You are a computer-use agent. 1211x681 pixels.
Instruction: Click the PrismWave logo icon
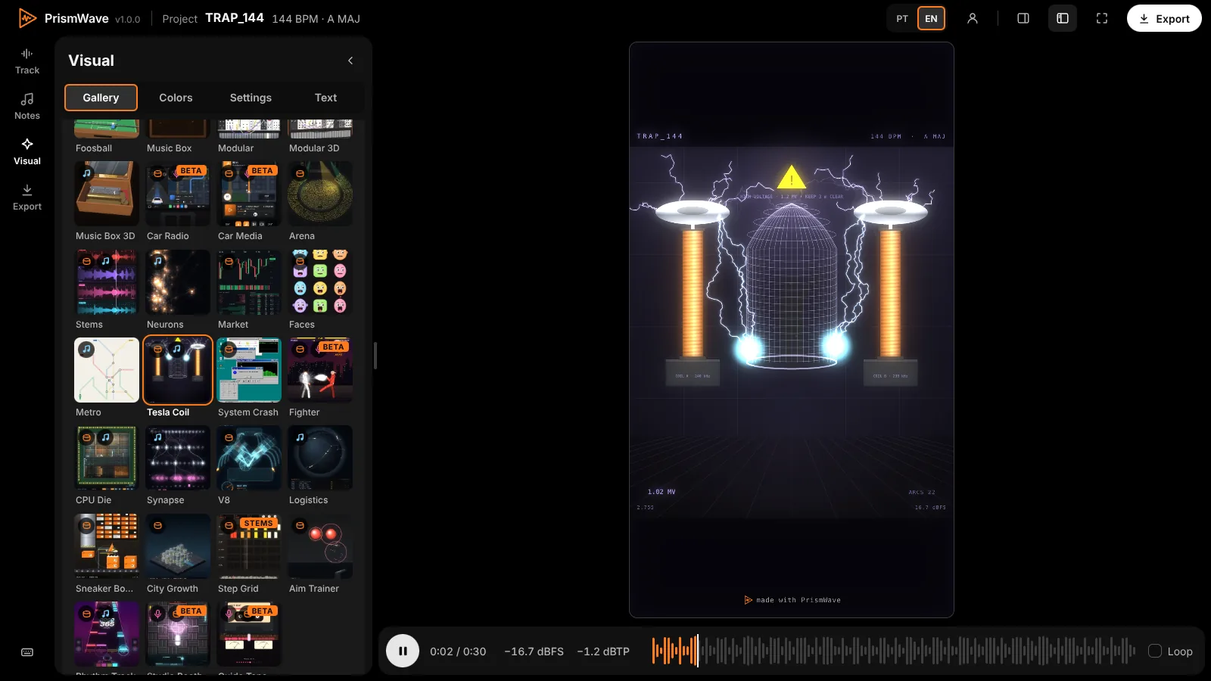(27, 18)
